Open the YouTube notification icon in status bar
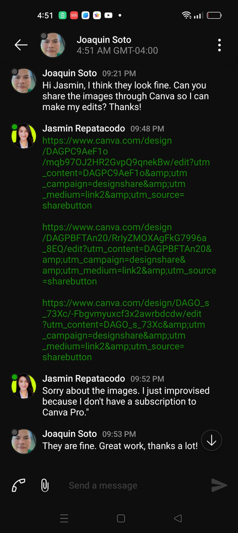 109,15
